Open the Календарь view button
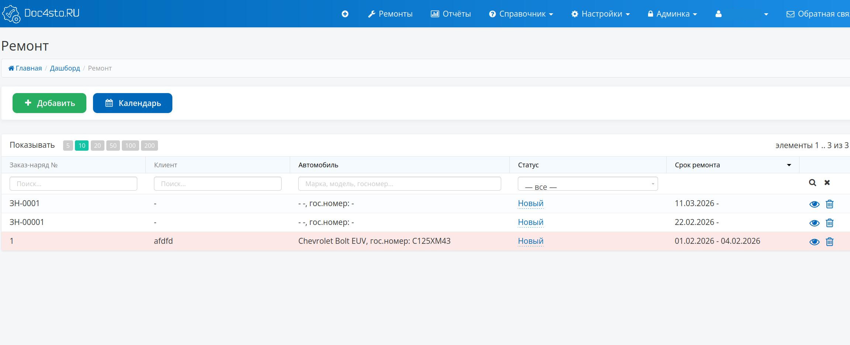Screen dimensions: 850x345 point(133,103)
